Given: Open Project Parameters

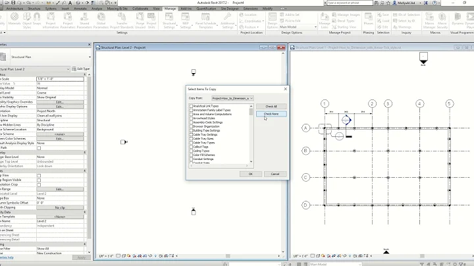Looking at the screenshot, I should 68,20.
